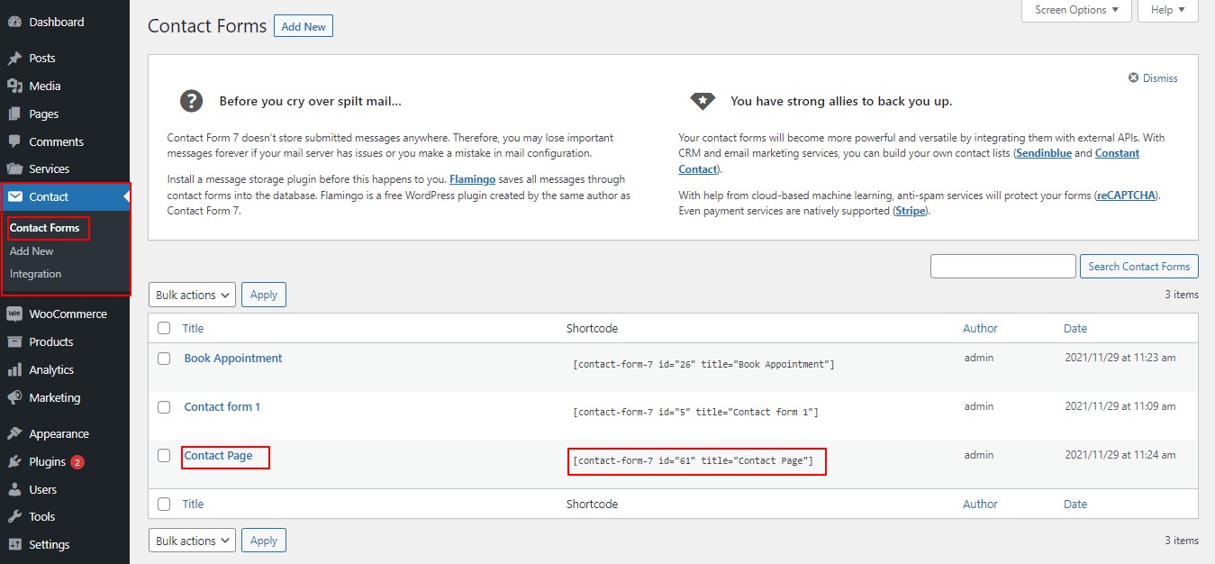Check the Book Appointment row checkbox
Viewport: 1215px width, 564px height.
(x=164, y=359)
